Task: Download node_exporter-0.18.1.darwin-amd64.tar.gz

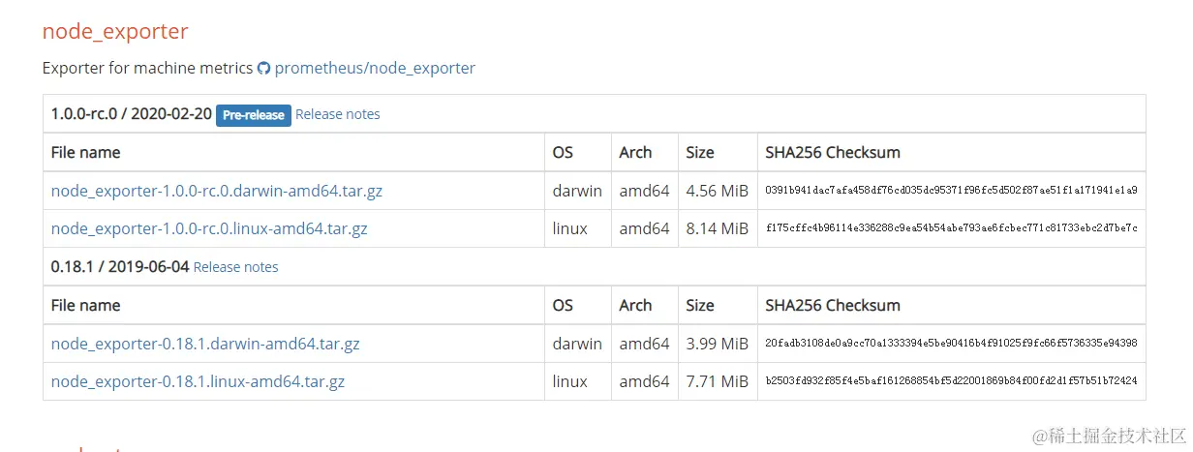Action: coord(205,344)
